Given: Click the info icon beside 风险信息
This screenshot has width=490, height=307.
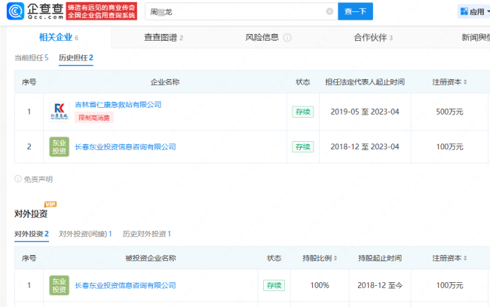Looking at the screenshot, I should point(287,38).
